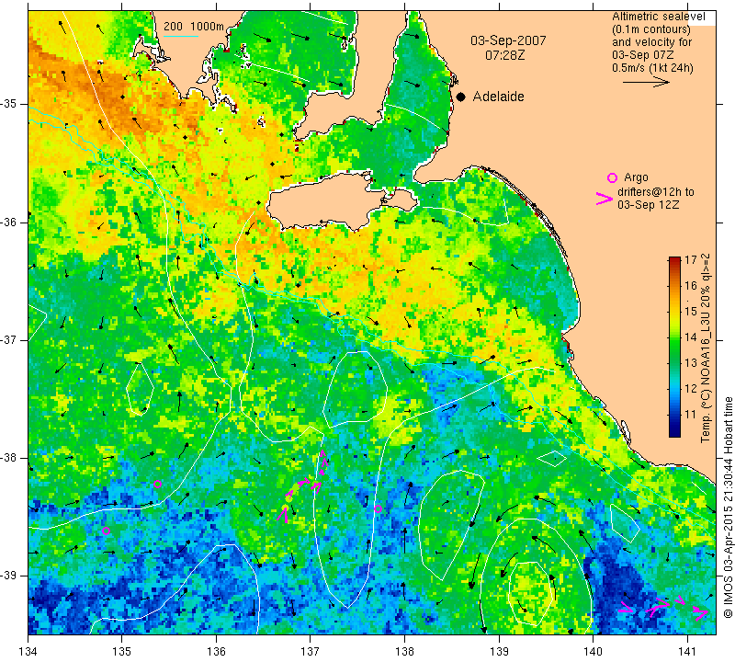Click the Adelaide city marker dot
This screenshot has width=735, height=662.
pos(461,97)
